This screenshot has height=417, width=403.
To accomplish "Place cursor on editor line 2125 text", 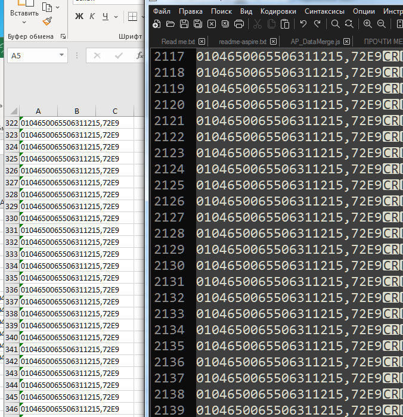I will coord(289,185).
